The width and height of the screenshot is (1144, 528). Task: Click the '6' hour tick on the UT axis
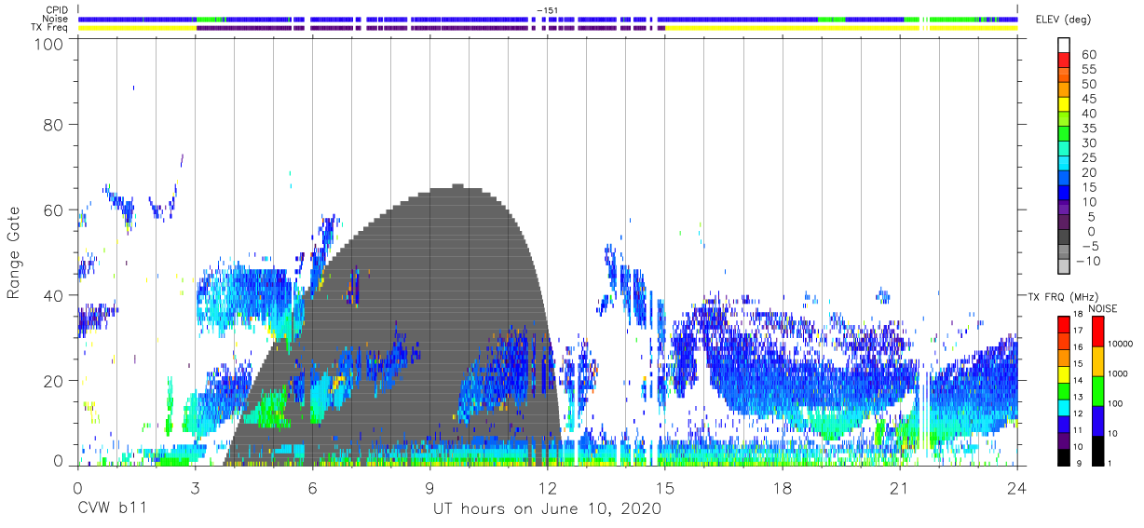pos(312,487)
